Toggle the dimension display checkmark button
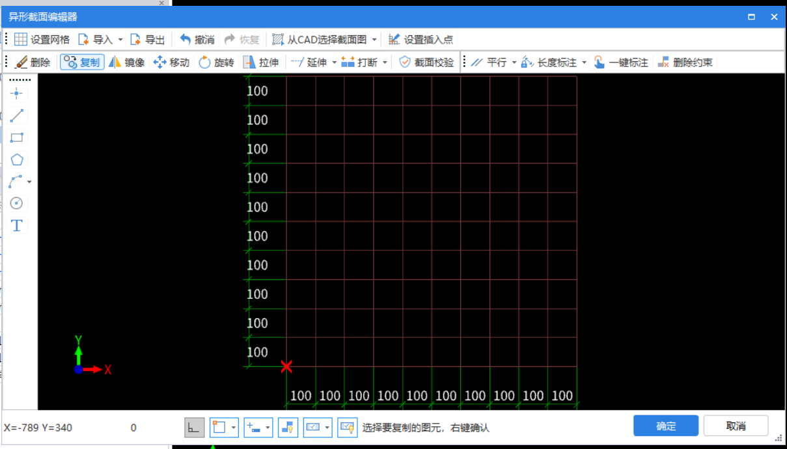The width and height of the screenshot is (787, 449). pyautogui.click(x=313, y=428)
